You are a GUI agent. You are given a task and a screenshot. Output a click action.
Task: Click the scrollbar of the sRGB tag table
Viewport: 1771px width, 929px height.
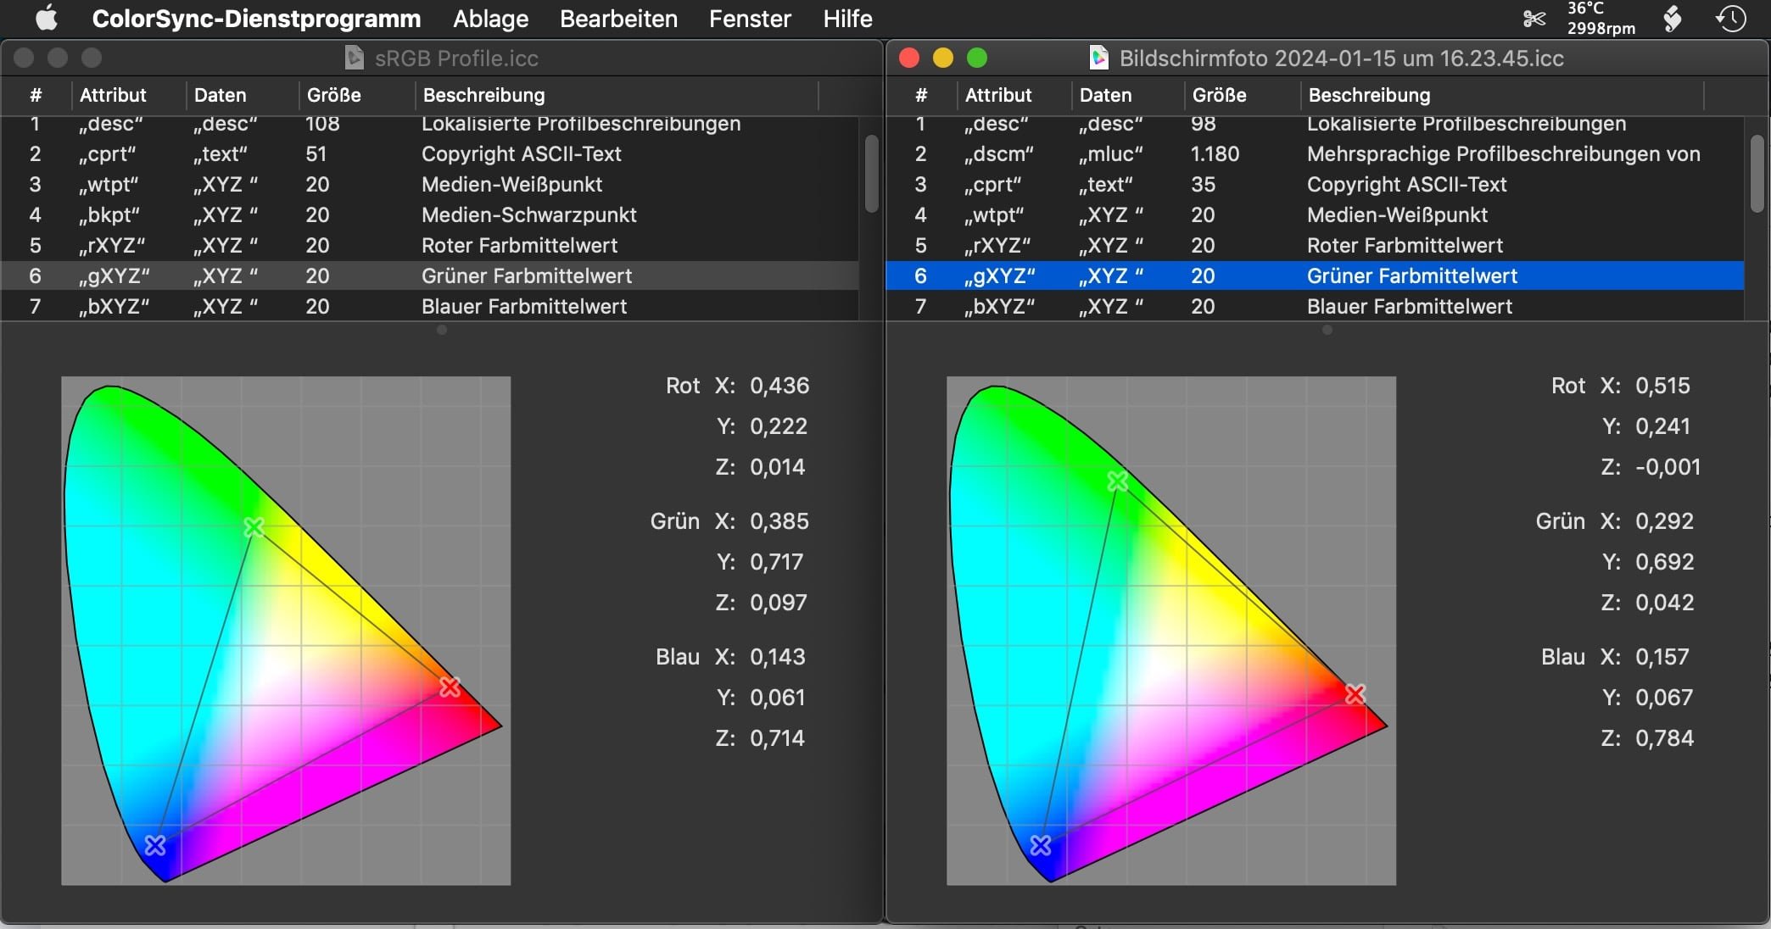coord(871,174)
